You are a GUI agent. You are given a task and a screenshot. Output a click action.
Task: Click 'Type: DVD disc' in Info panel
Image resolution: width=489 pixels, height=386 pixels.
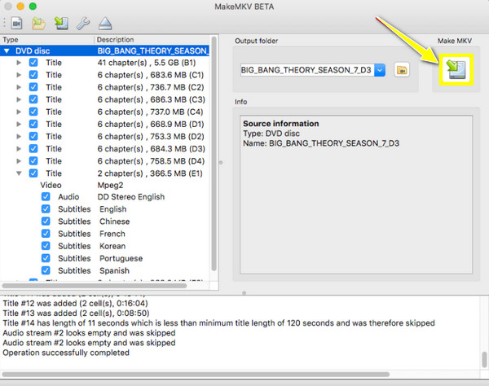(x=271, y=134)
